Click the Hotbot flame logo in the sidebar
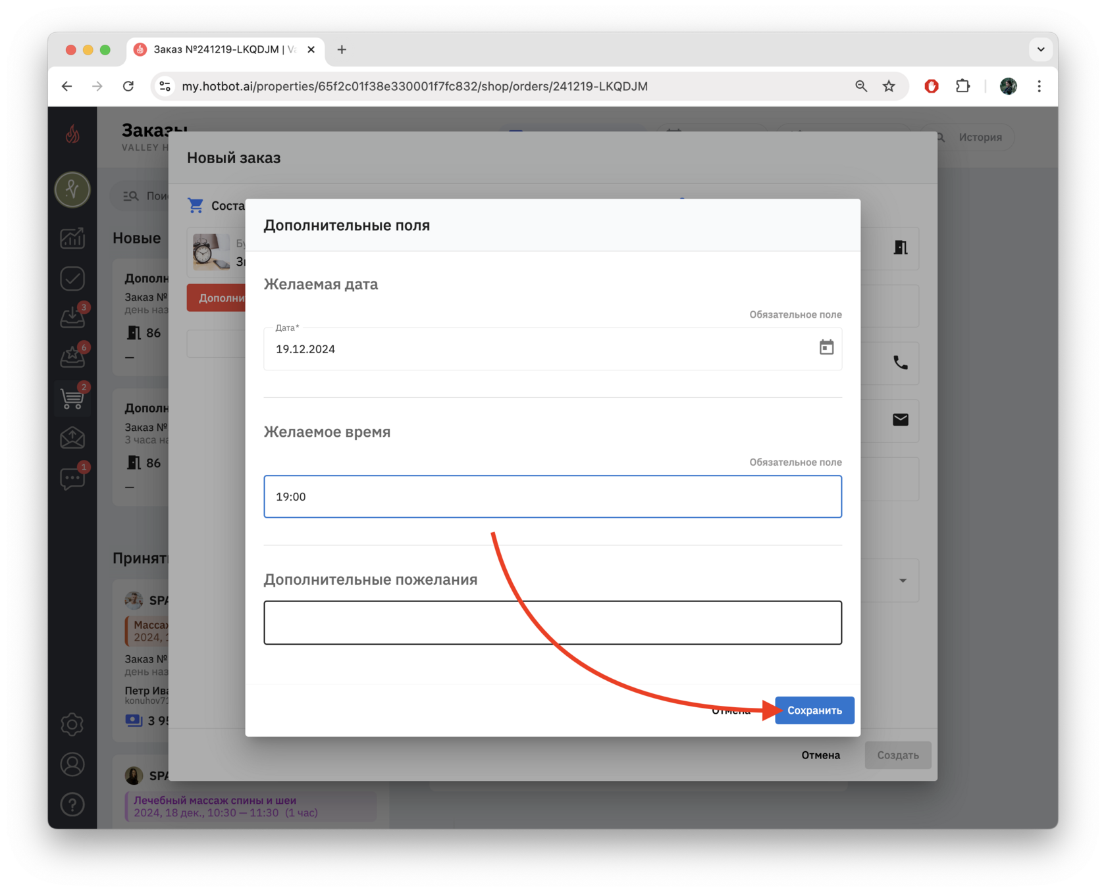Screen dimensions: 1106x892 click(72, 134)
